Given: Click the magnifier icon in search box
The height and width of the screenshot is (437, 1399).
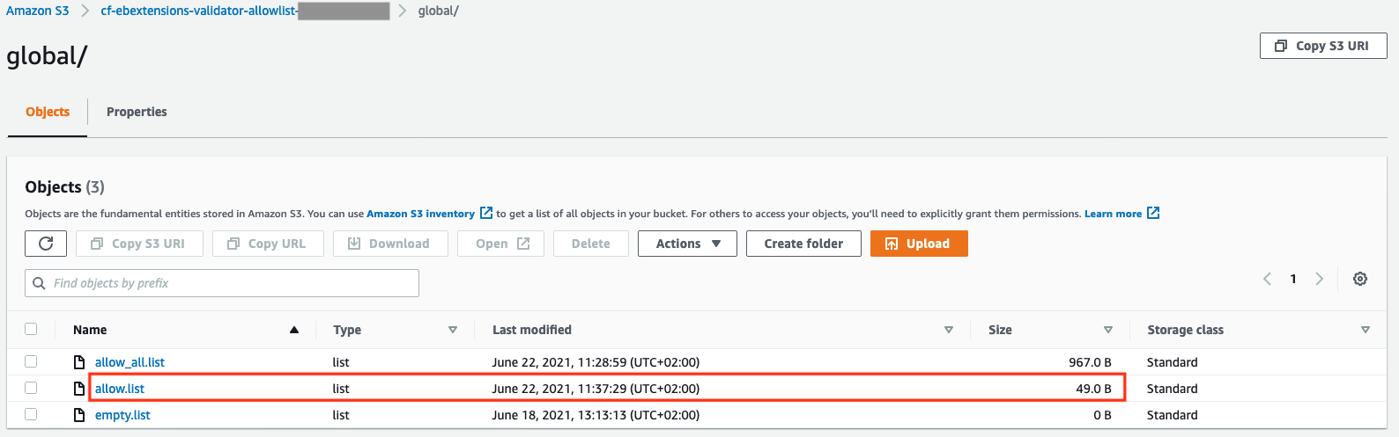Looking at the screenshot, I should [x=39, y=283].
